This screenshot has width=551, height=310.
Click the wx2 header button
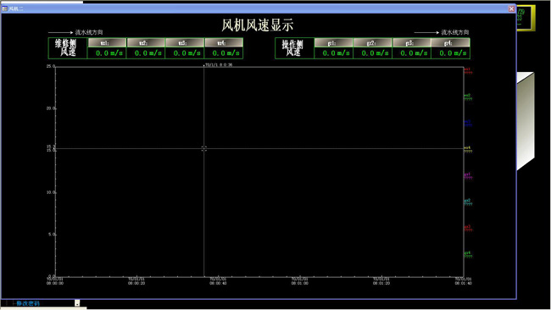coord(146,43)
